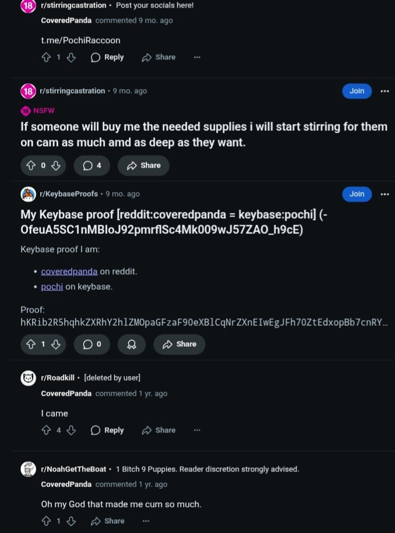The height and width of the screenshot is (533, 395).
Task: Reply to the t.me/PochiRaccoon comment
Action: (x=107, y=57)
